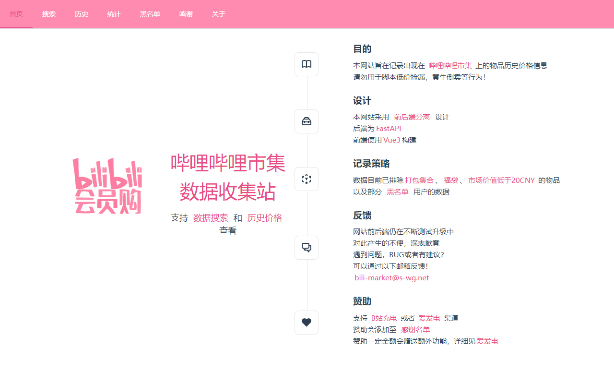Follow the 历史价格 link under the title

(265, 218)
